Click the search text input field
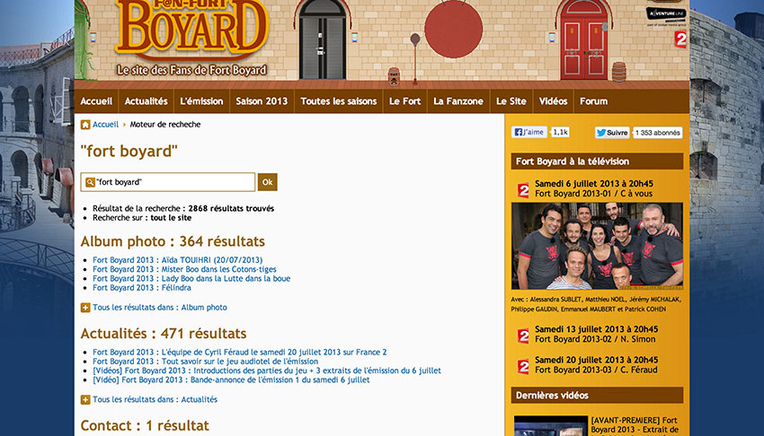The height and width of the screenshot is (436, 764). [167, 182]
